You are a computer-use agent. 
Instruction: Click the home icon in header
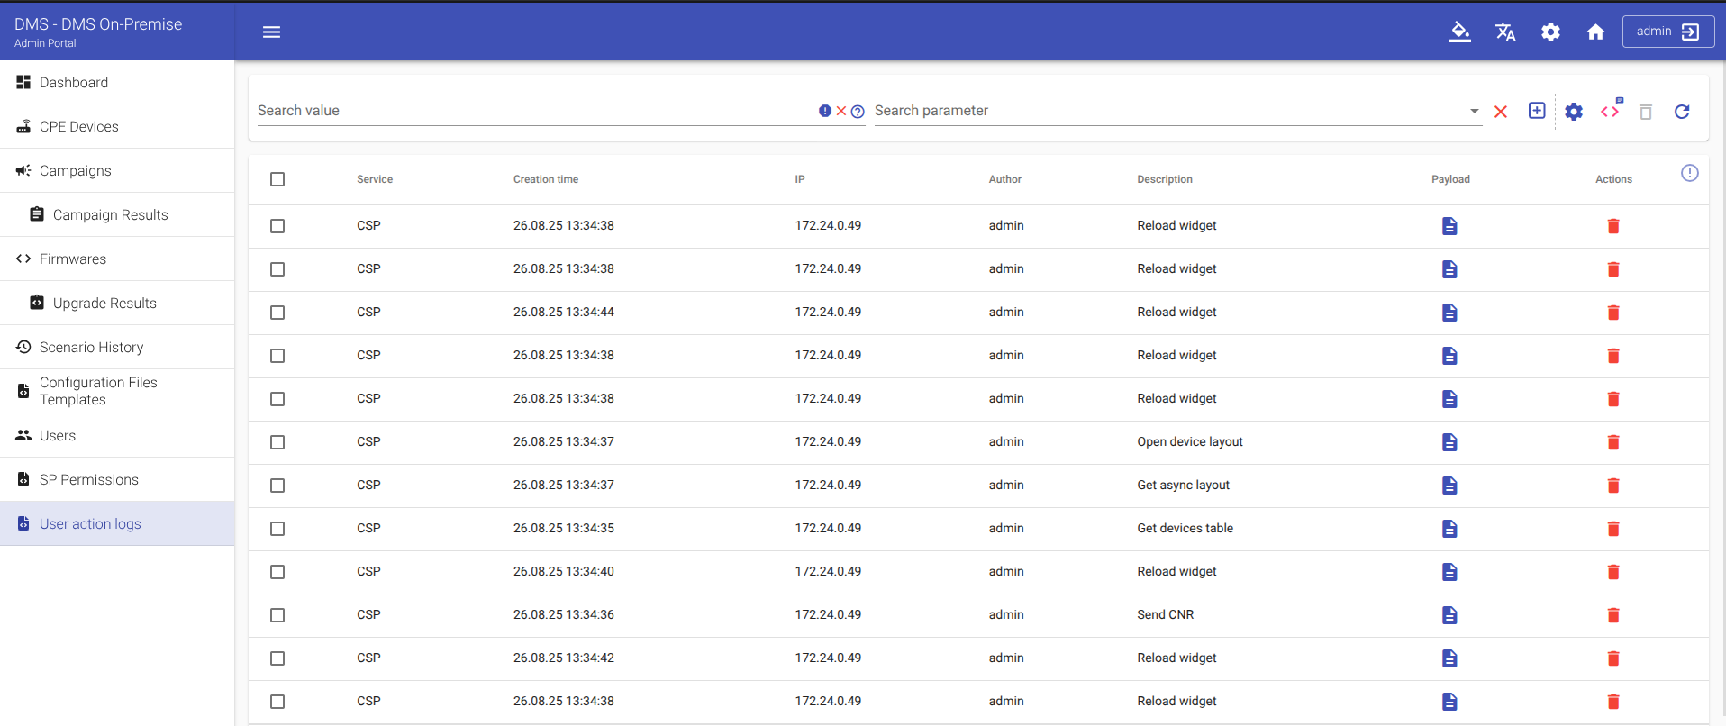[1595, 32]
